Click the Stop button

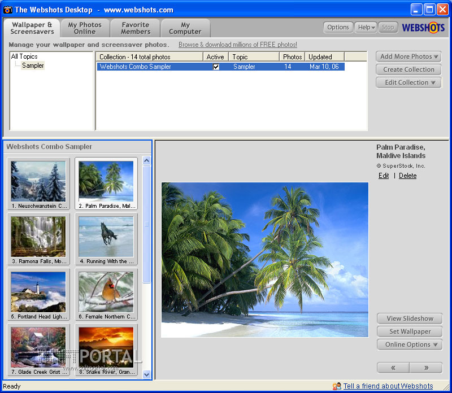(388, 27)
